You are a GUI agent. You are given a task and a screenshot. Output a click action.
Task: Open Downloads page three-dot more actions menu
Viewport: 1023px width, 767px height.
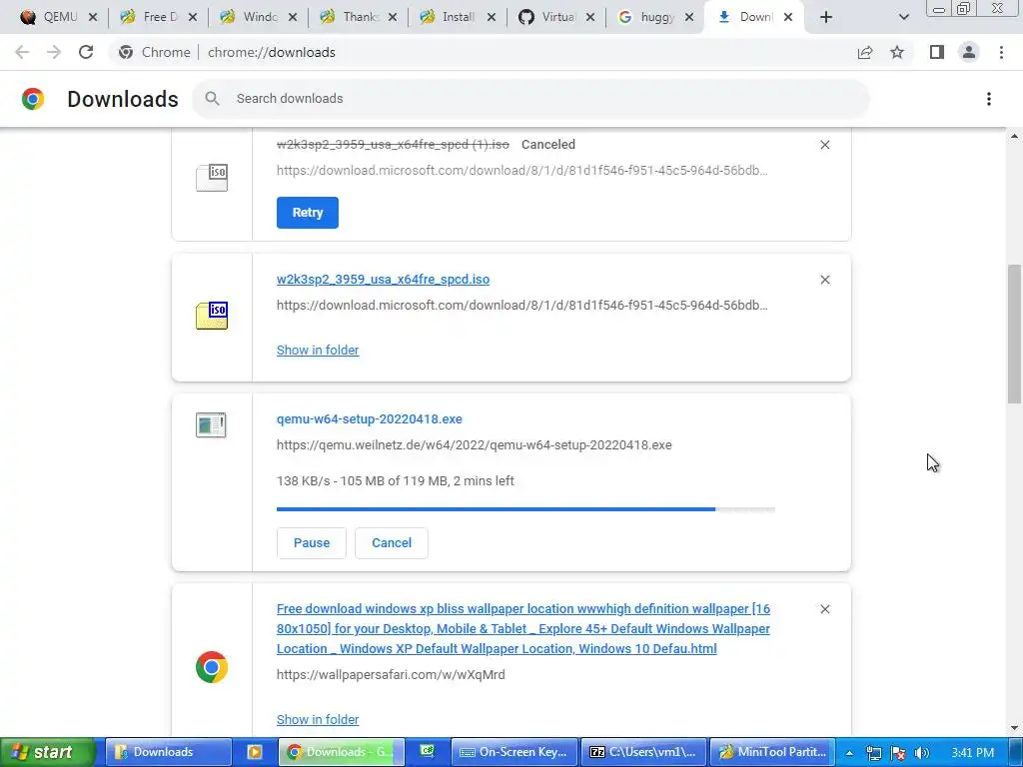(988, 99)
